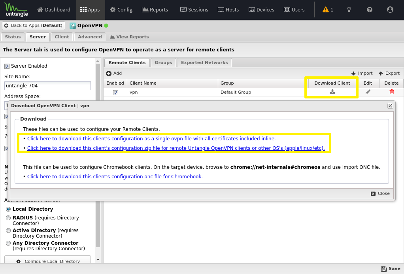Select the Remote Clients tab
The height and width of the screenshot is (274, 404).
[127, 62]
